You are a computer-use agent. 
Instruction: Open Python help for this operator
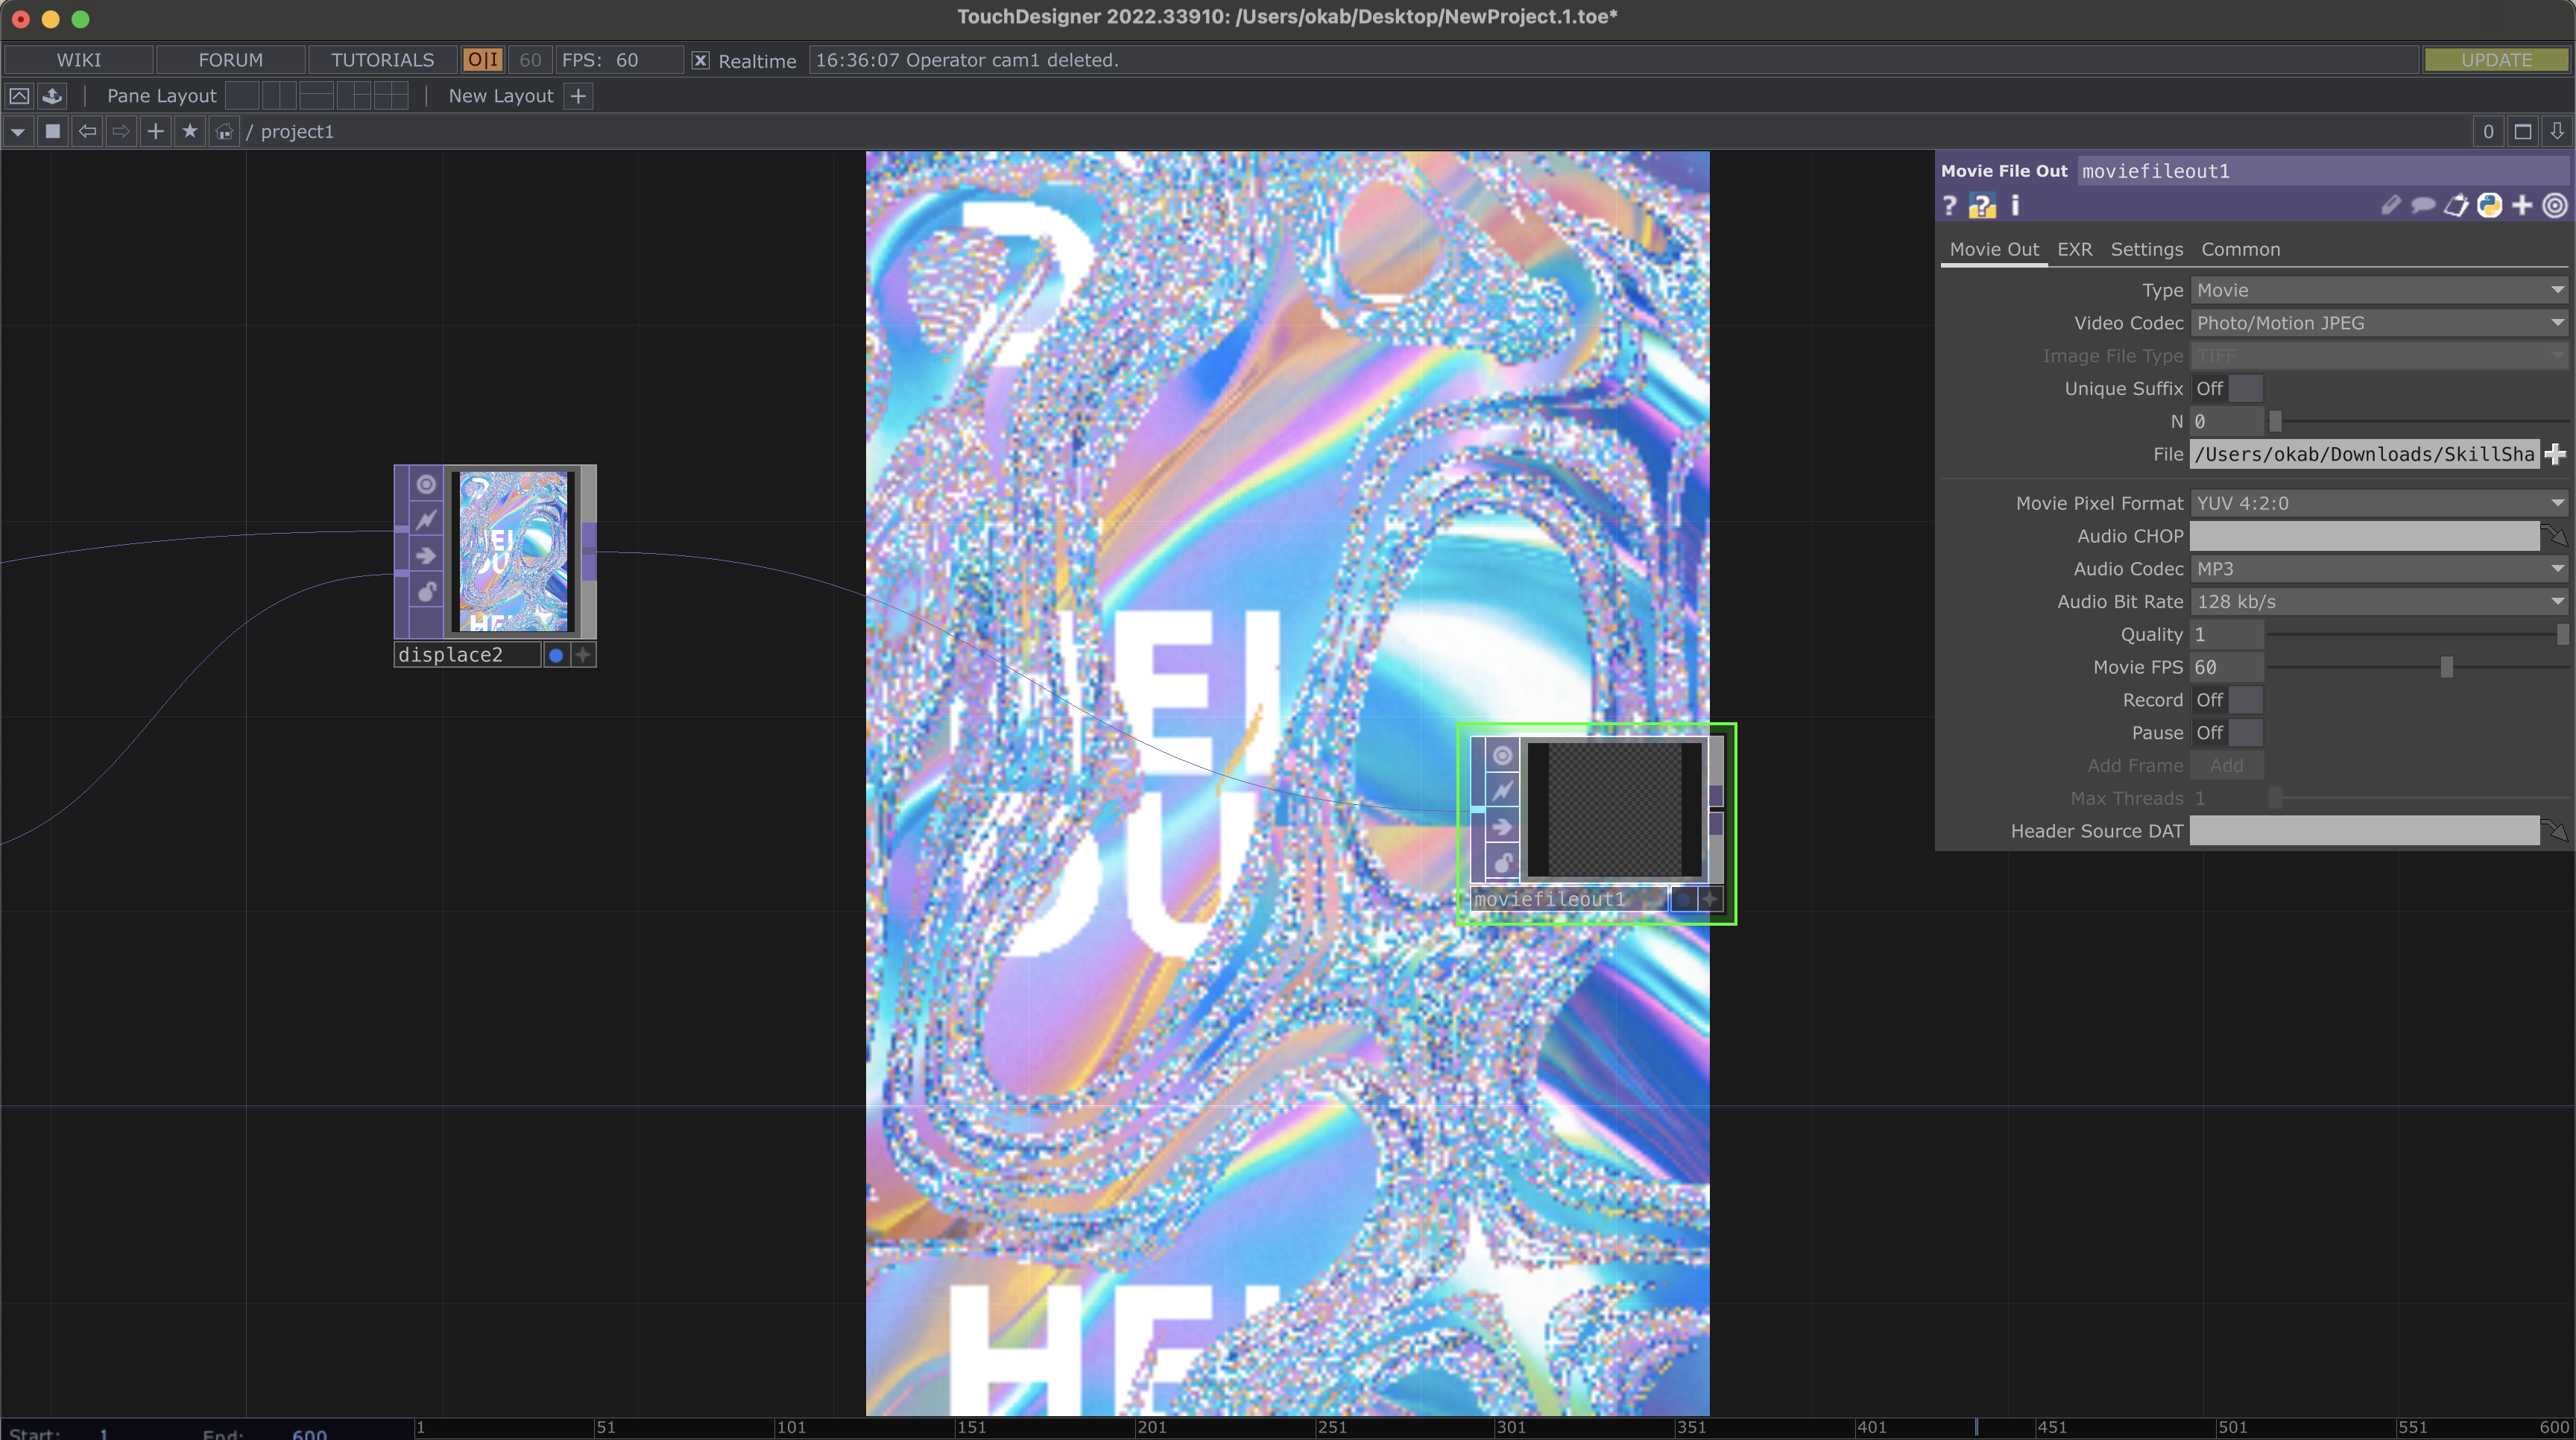tap(1982, 206)
